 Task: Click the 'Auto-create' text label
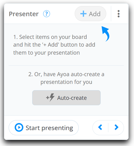(x=72, y=98)
